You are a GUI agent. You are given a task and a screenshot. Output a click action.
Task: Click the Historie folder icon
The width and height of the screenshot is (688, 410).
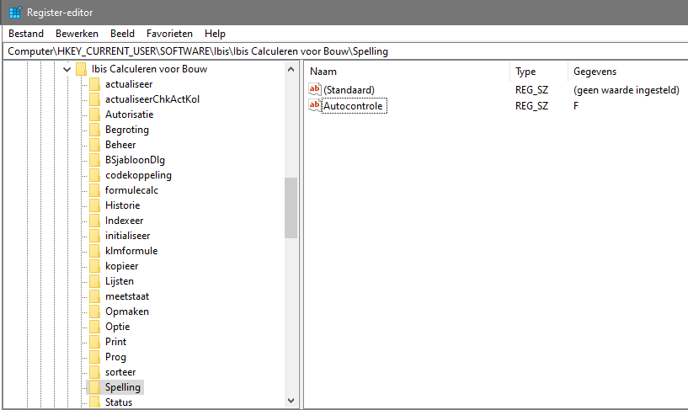click(x=95, y=205)
